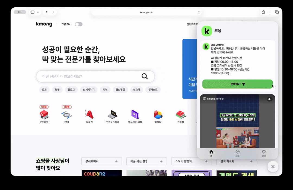Select the 명함 keyword chip

tap(57, 90)
